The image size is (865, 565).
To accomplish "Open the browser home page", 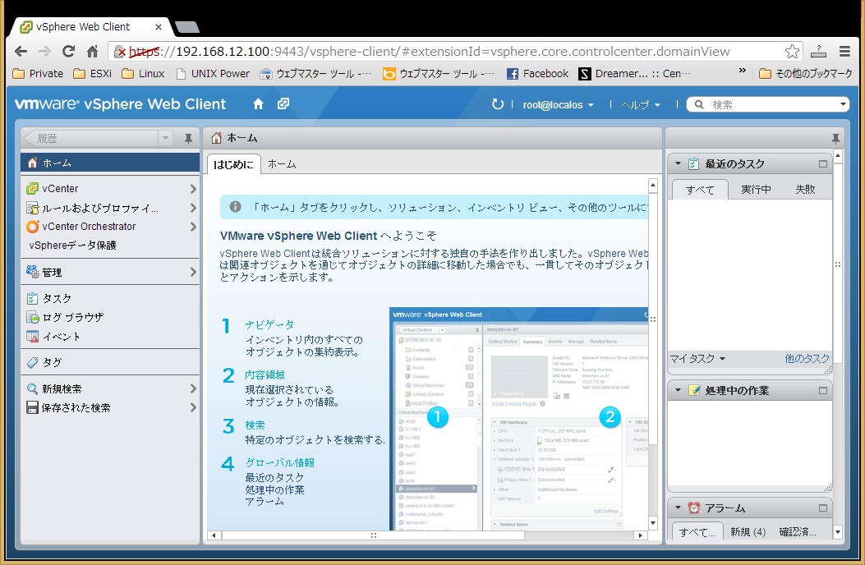I will [92, 51].
